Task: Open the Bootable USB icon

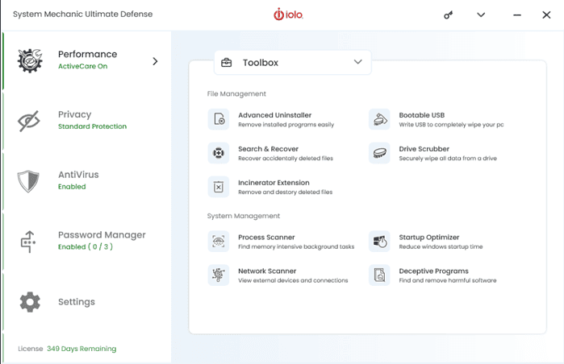Action: pyautogui.click(x=379, y=119)
